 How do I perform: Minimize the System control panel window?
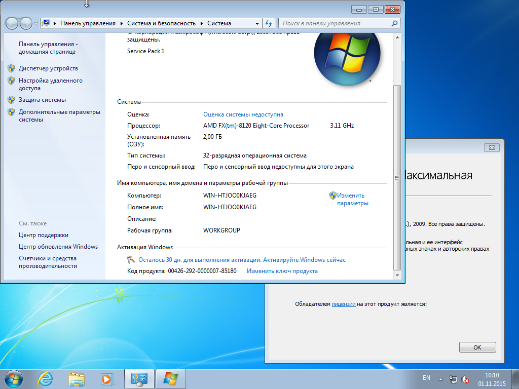click(359, 9)
